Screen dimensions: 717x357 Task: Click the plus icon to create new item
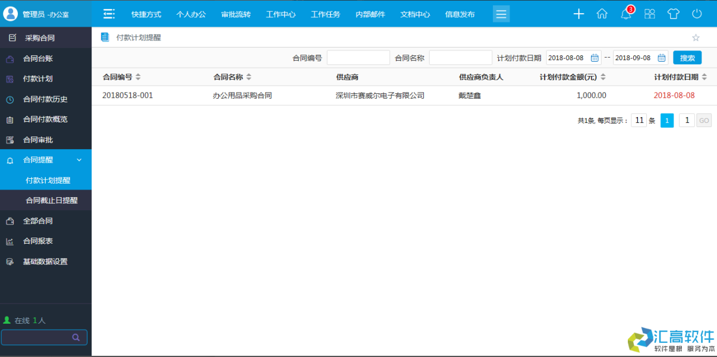click(x=578, y=13)
